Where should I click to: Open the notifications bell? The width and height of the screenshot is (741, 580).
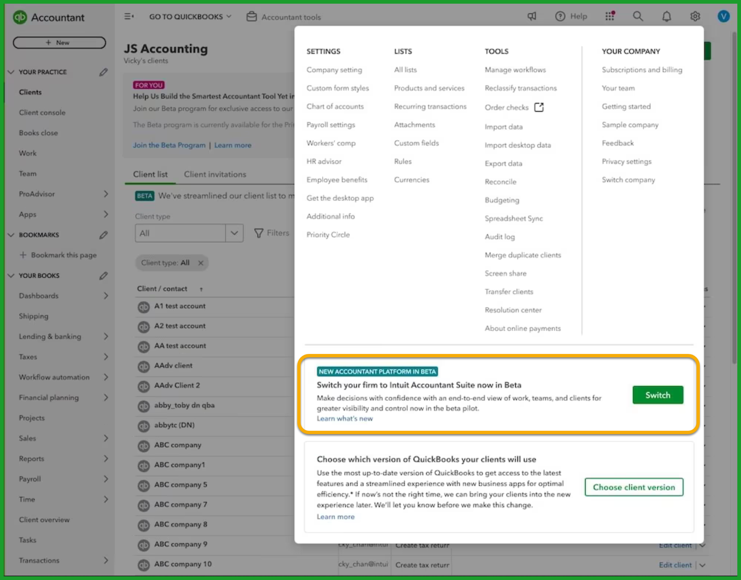click(666, 17)
